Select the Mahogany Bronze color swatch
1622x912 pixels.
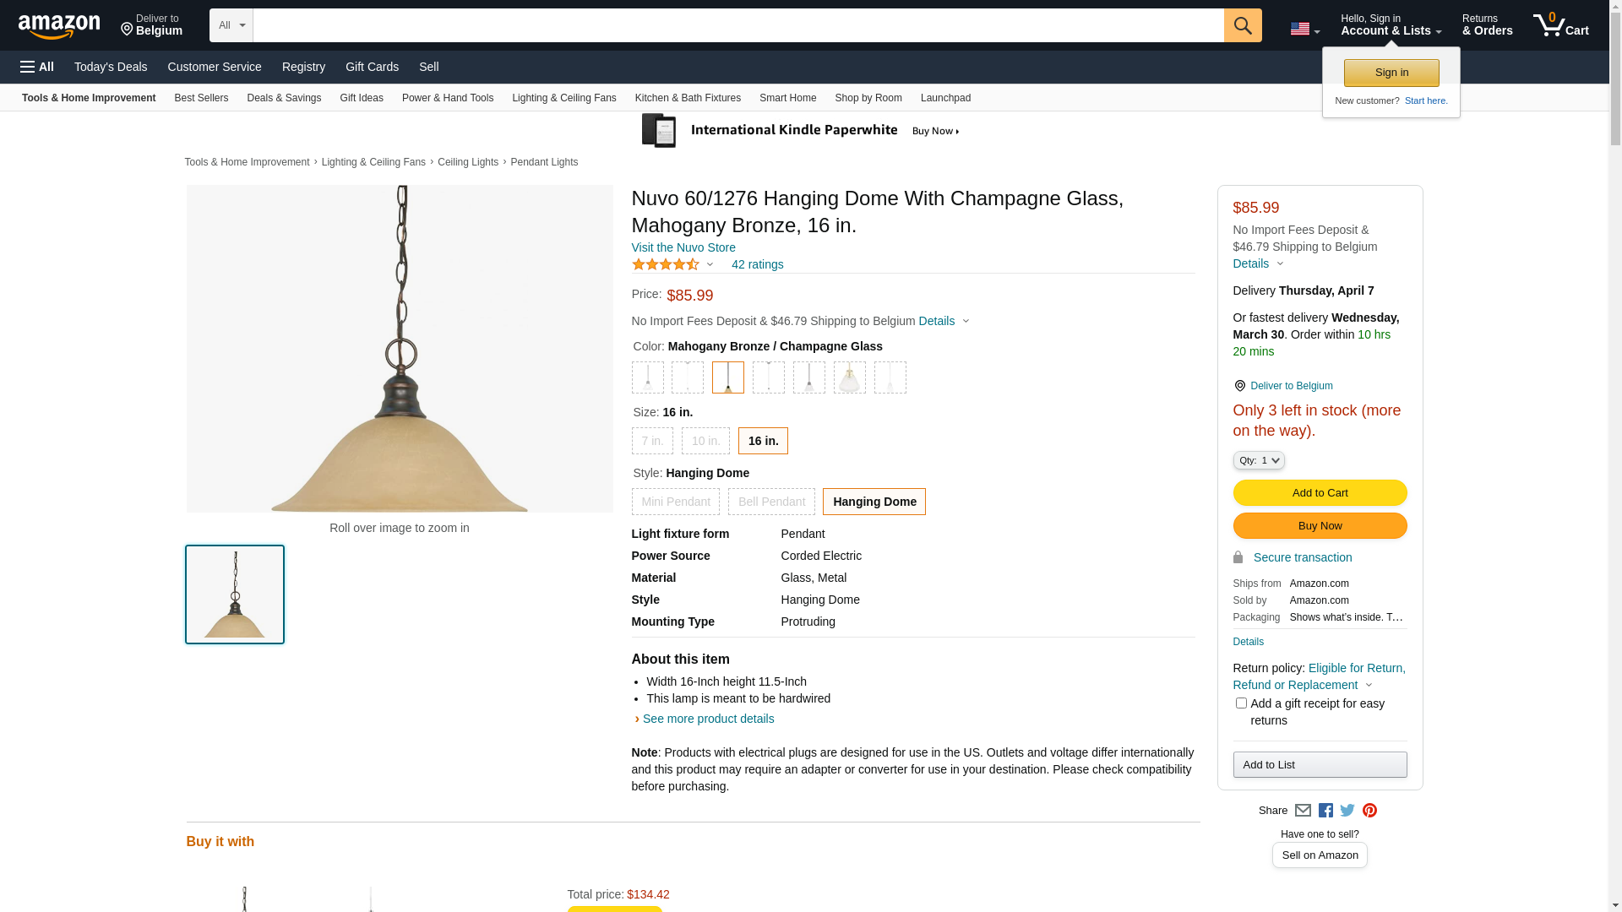click(727, 377)
